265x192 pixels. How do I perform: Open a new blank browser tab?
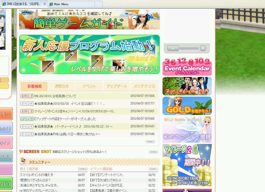click(98, 4)
